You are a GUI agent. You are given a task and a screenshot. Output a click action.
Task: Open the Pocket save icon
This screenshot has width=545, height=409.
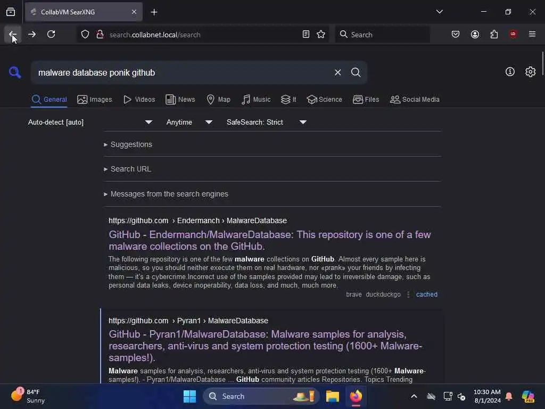pos(456,34)
